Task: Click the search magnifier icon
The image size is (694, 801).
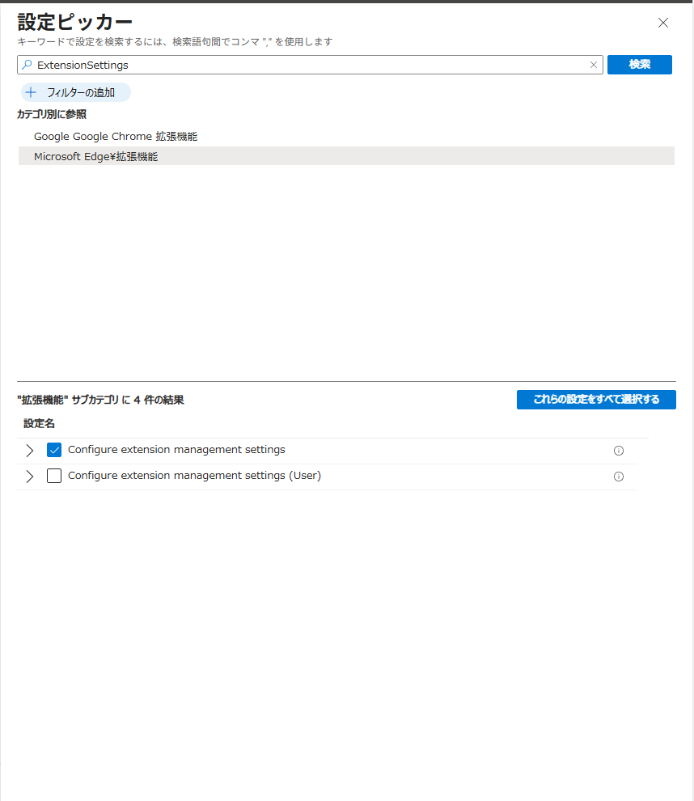Action: (x=27, y=65)
